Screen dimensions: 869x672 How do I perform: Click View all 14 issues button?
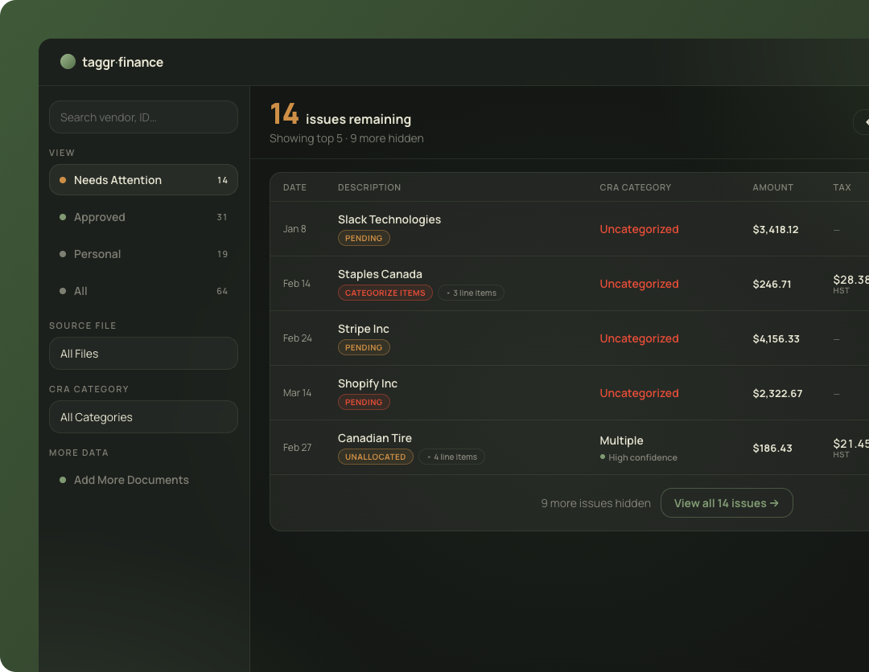tap(727, 502)
